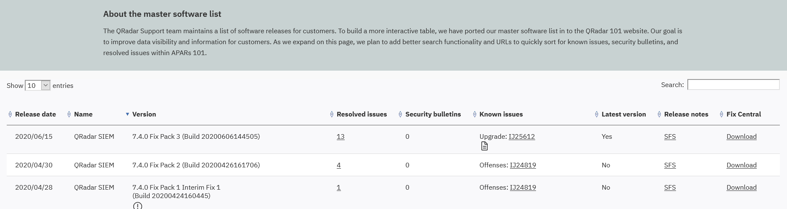Viewport: 787px width, 209px height.
Task: Sort by Security bulletins column
Action: [x=400, y=114]
